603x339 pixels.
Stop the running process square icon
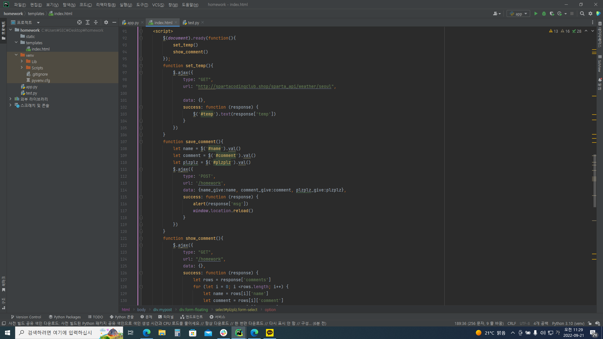(x=572, y=13)
